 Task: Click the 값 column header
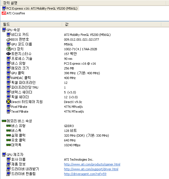pyautogui.click(x=112, y=24)
